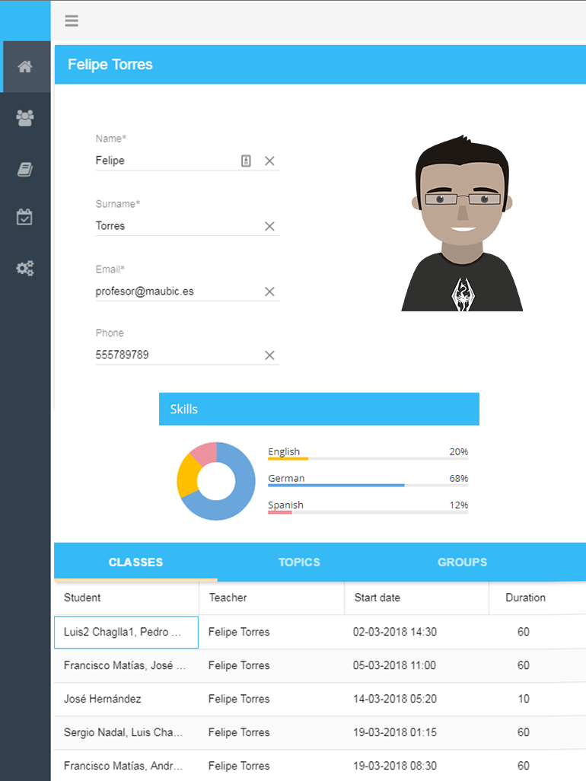Click start date '05-03-2018 11:00'

tap(394, 665)
